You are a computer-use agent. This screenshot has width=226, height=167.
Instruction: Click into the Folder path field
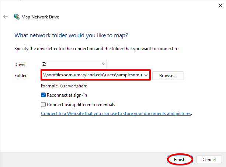[92, 75]
